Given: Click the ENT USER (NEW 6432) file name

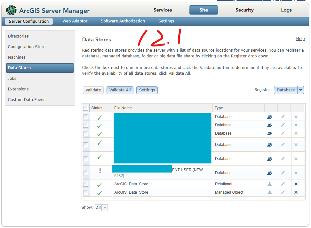Looking at the screenshot, I should [x=159, y=173].
